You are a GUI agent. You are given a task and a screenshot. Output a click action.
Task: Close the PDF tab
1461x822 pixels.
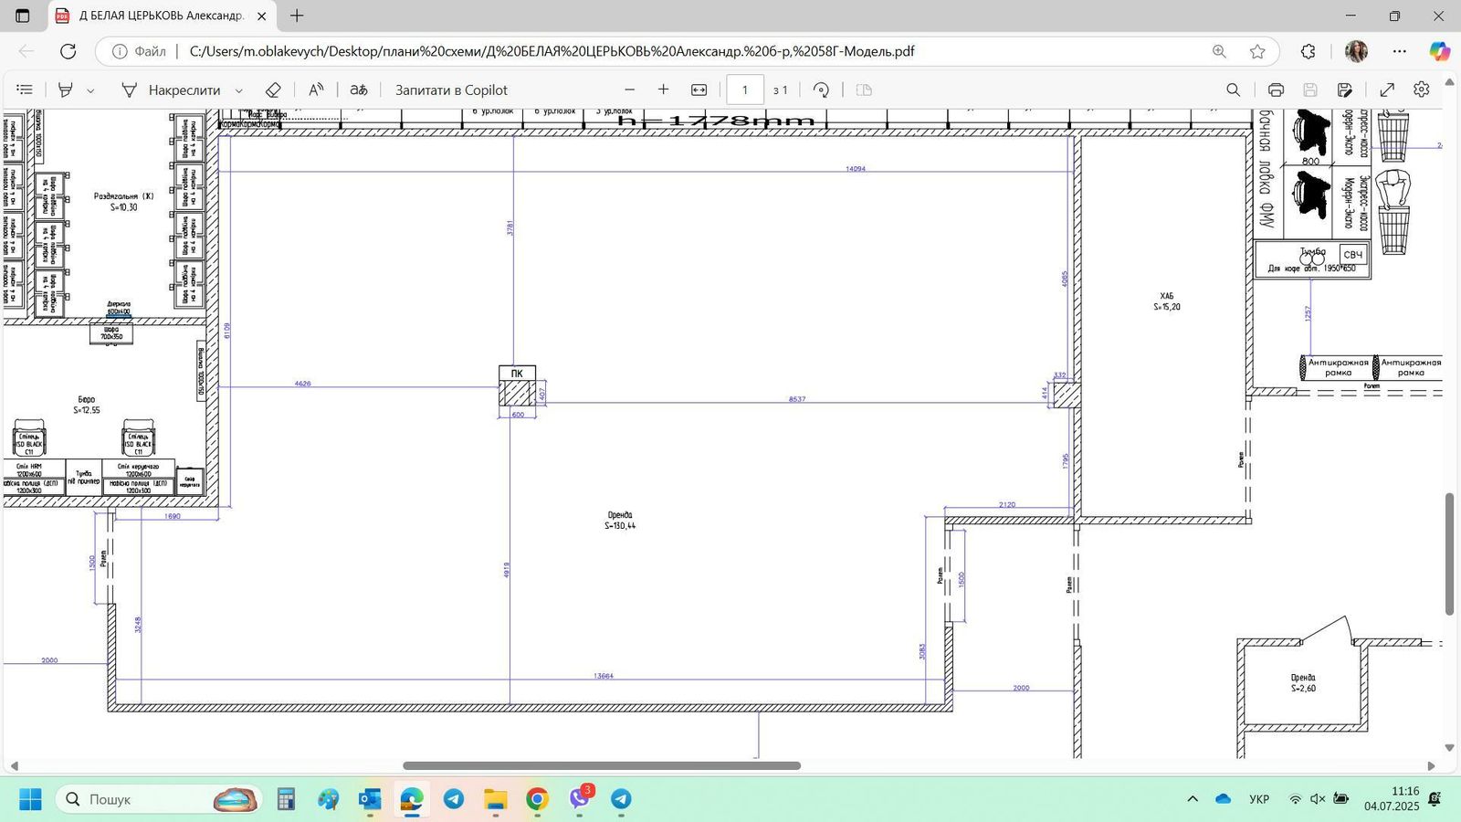click(261, 16)
